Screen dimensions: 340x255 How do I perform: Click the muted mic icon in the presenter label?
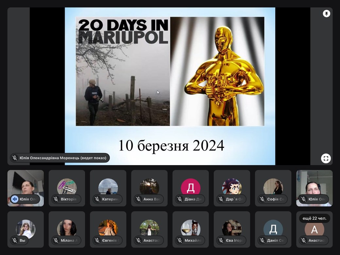point(15,158)
